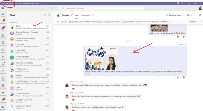The height and width of the screenshot is (111, 203).
Task: Open the Cobranzas chat
Action: pos(29,45)
